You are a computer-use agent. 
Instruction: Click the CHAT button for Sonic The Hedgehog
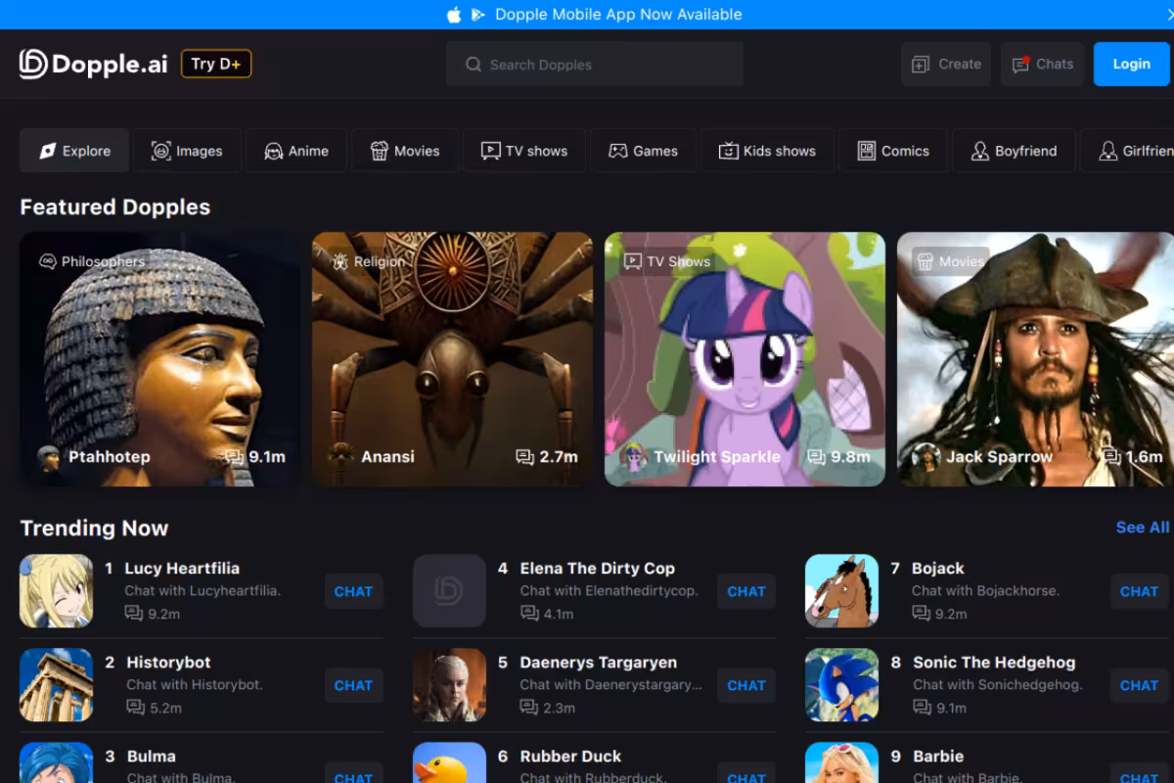pos(1139,685)
